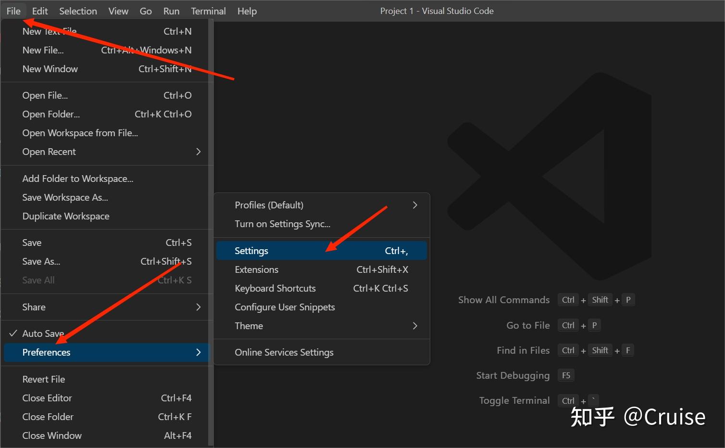The height and width of the screenshot is (448, 725).
Task: Open the Help menu
Action: tap(247, 11)
